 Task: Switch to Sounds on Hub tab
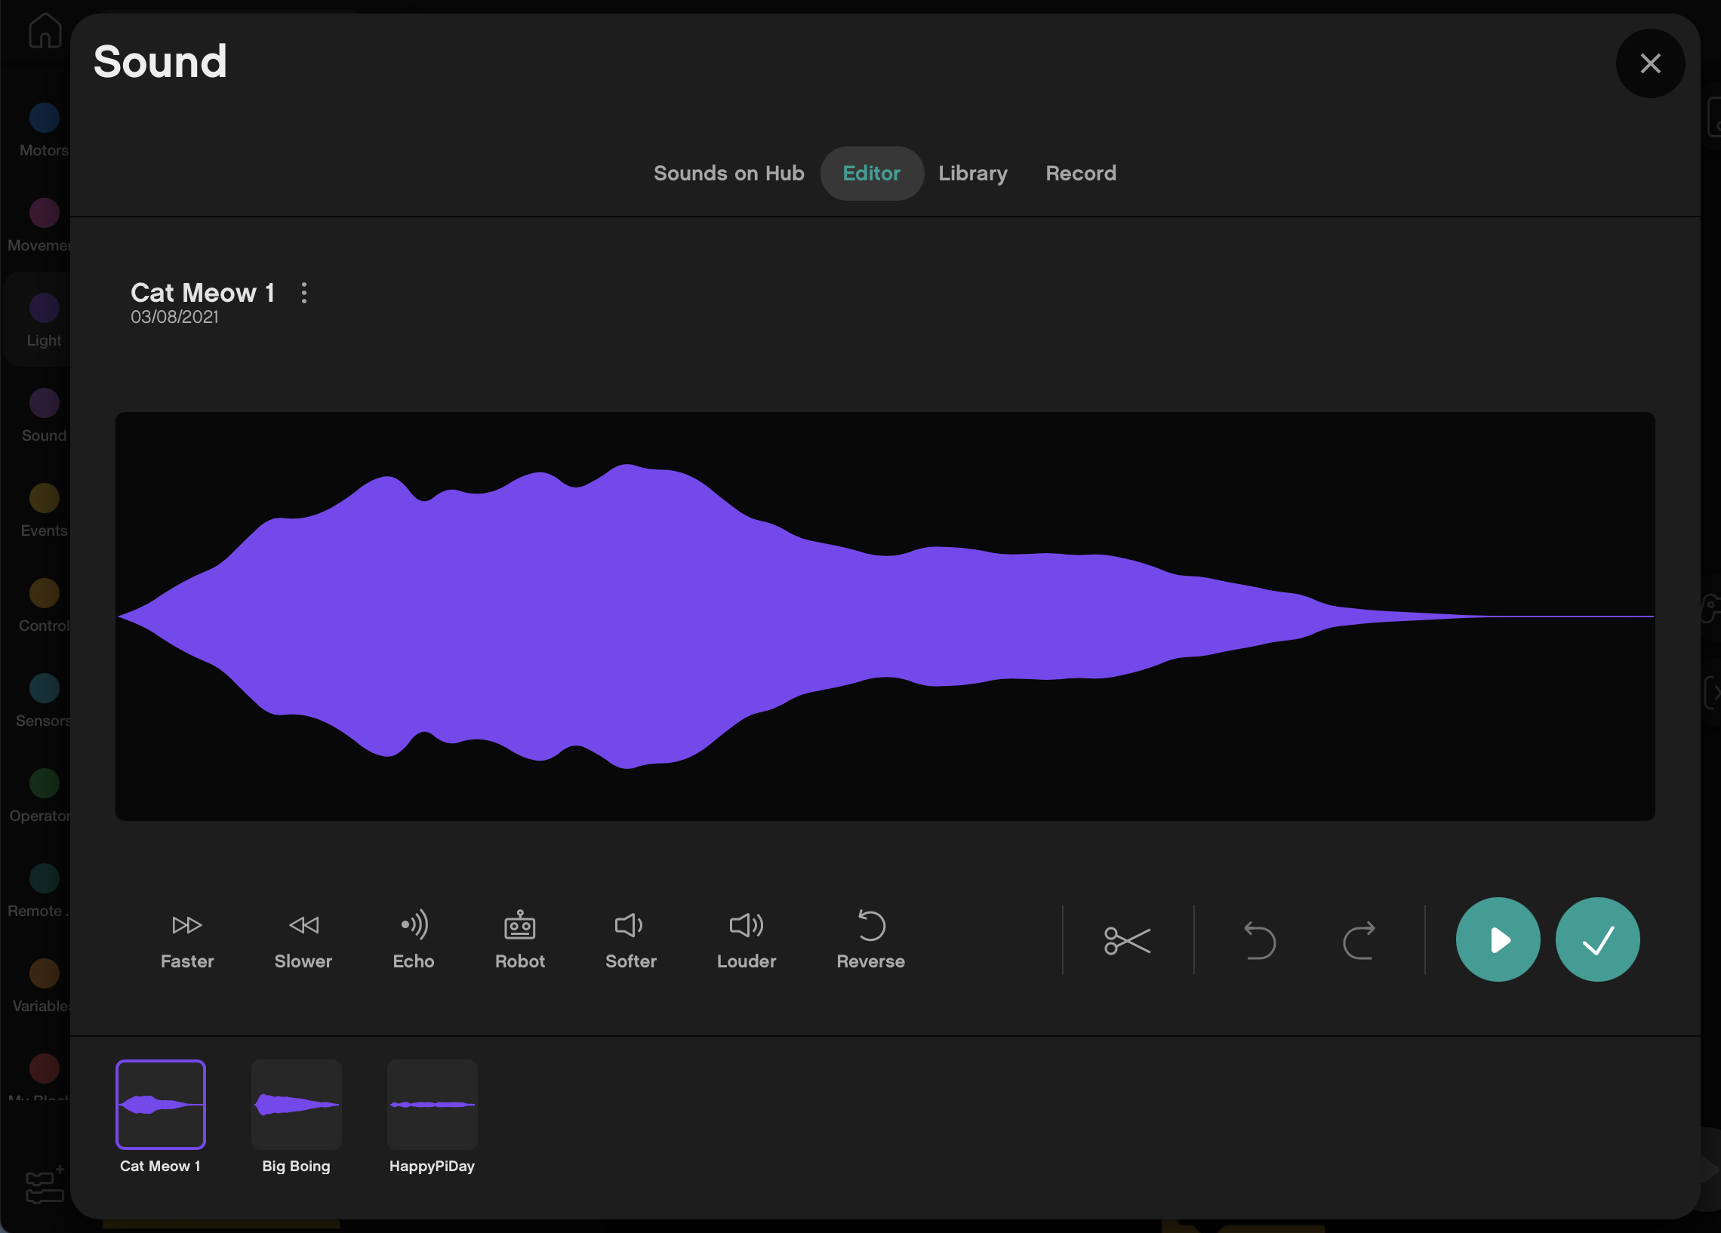click(728, 173)
